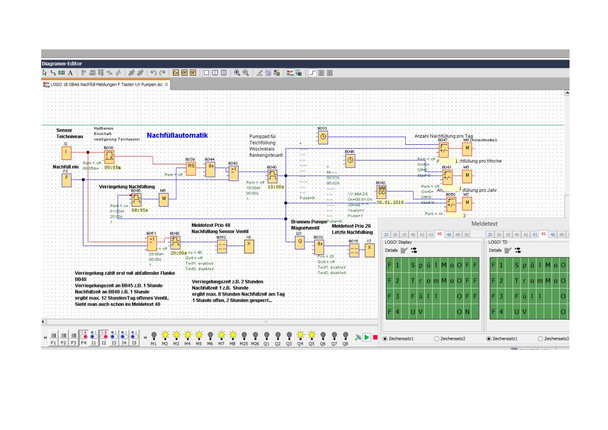Viewport: 608px width, 430px height.
Task: Click the undo arrow in toolbar
Action: [153, 72]
